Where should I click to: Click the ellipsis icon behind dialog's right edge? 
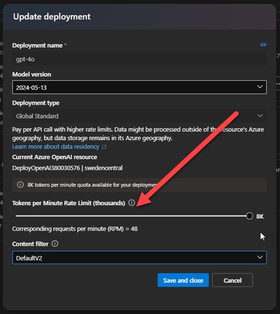pos(278,84)
